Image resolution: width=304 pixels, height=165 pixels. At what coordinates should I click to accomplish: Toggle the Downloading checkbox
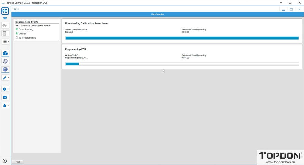coord(17,29)
